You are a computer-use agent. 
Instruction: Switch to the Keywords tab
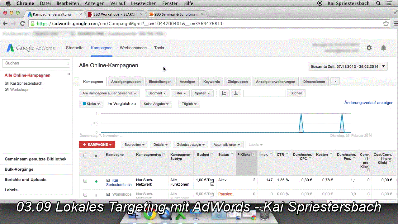(x=211, y=82)
